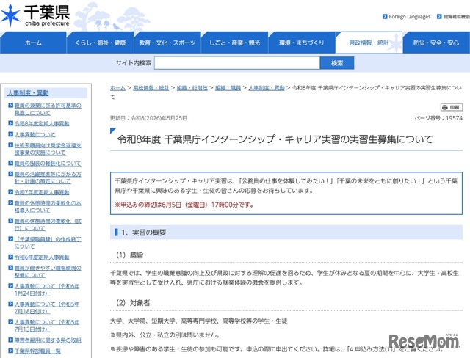470x358 pixels.
Task: Open the 人事制度・異動 sidebar heading link
Action: click(28, 93)
